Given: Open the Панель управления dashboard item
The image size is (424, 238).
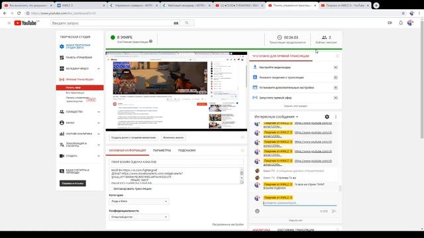Looking at the screenshot, I should pos(76,58).
